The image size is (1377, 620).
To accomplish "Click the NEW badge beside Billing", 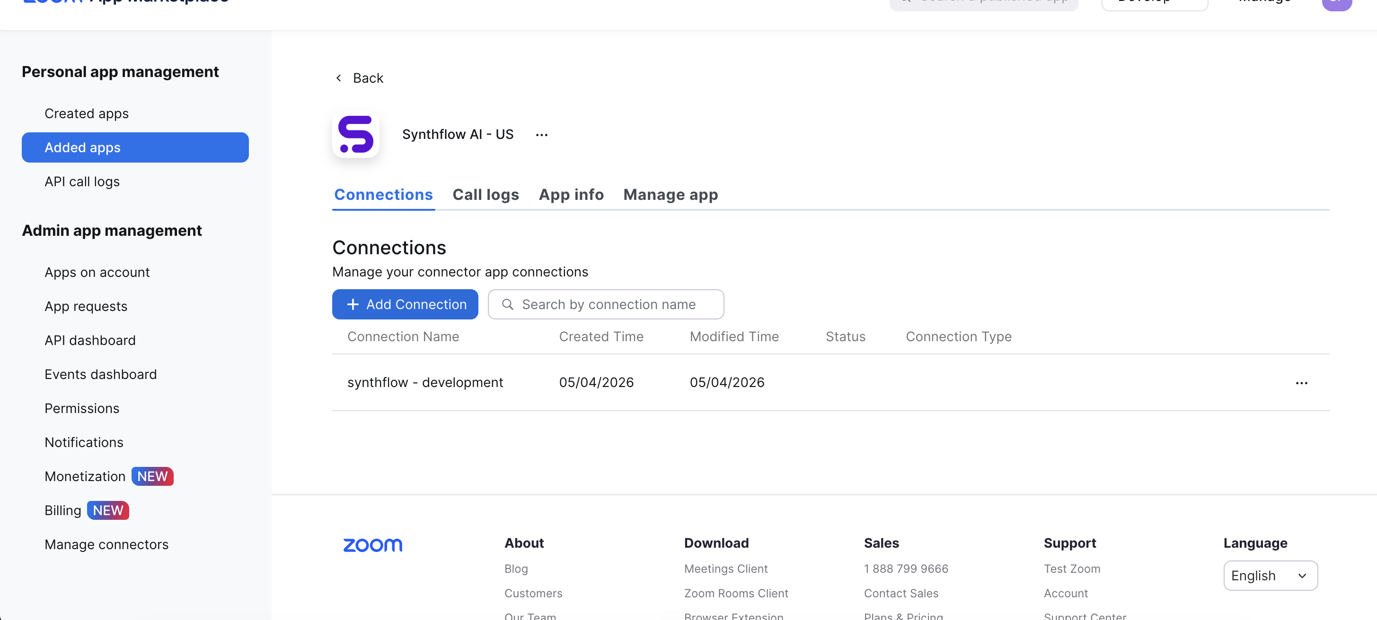I will [x=108, y=510].
